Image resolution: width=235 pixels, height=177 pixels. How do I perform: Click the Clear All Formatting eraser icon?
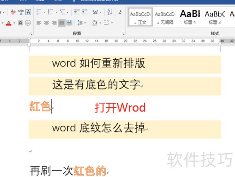click(13, 12)
